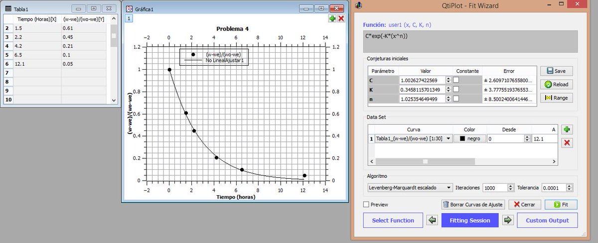This screenshot has width=598, height=243.
Task: Toggle the Constante checkbox for parameter C
Action: point(456,80)
